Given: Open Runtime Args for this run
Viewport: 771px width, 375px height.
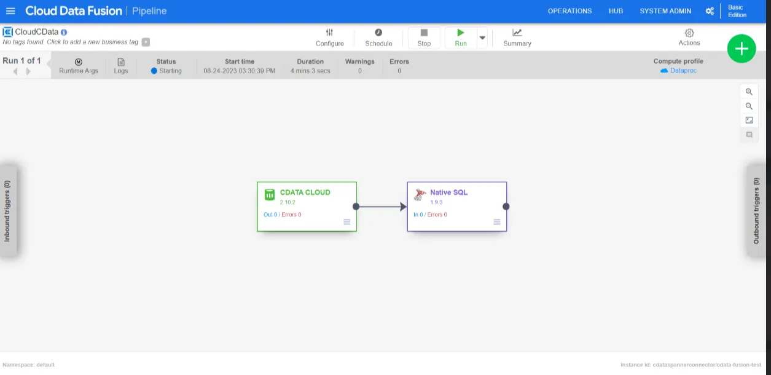Looking at the screenshot, I should [x=79, y=66].
